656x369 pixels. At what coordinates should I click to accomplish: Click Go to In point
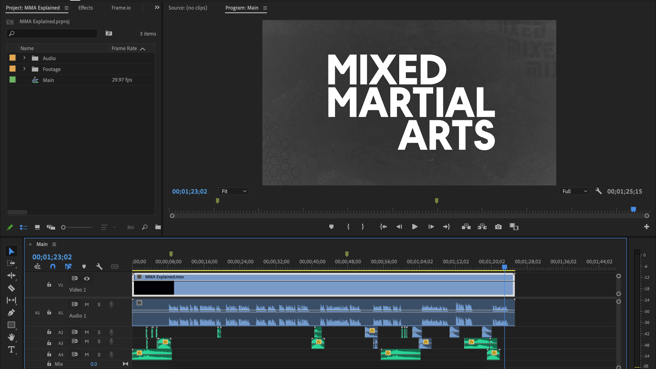[383, 227]
